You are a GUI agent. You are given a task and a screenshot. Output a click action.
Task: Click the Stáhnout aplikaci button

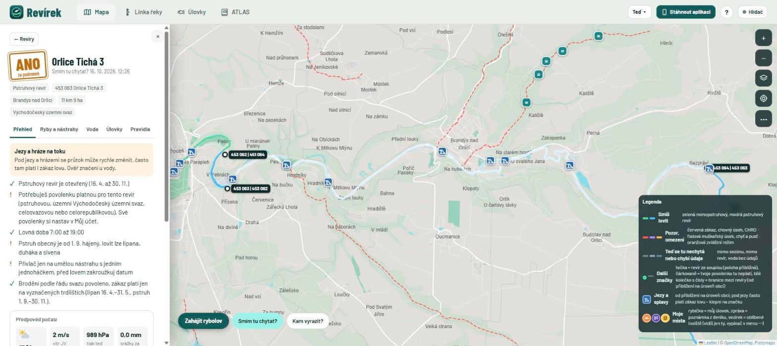point(686,12)
